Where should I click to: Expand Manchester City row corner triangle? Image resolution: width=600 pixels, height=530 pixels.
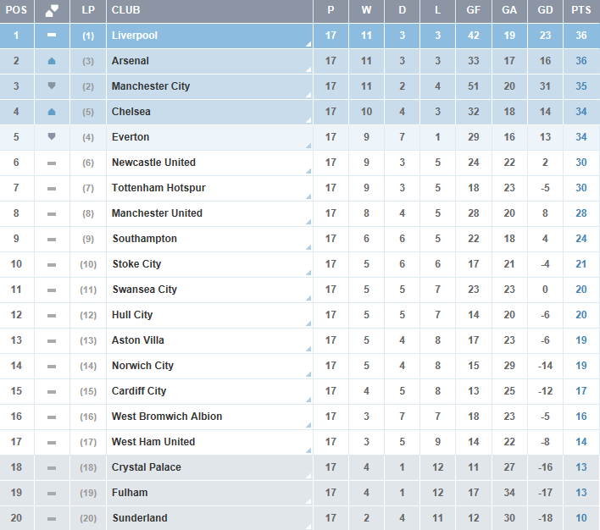coord(308,94)
